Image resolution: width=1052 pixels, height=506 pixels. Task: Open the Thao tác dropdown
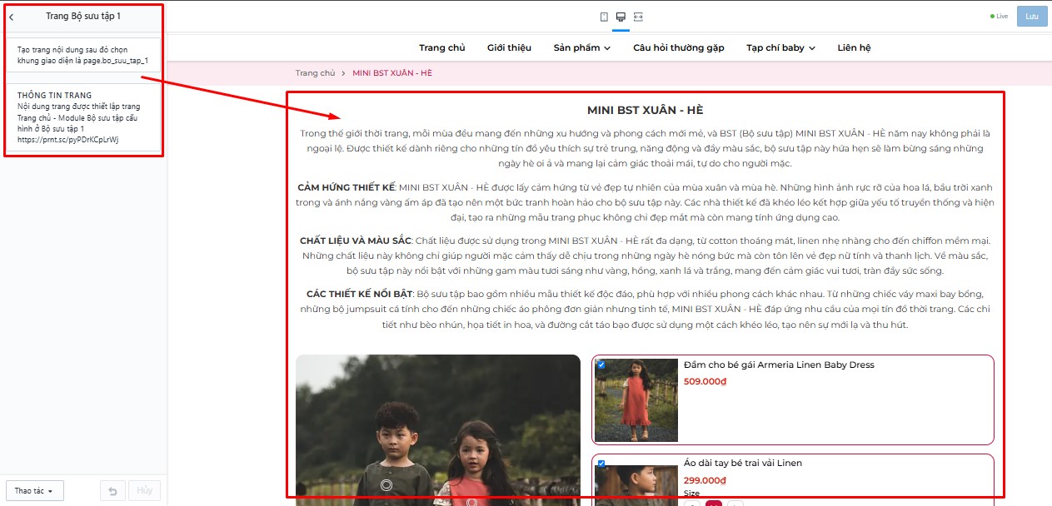tap(35, 491)
